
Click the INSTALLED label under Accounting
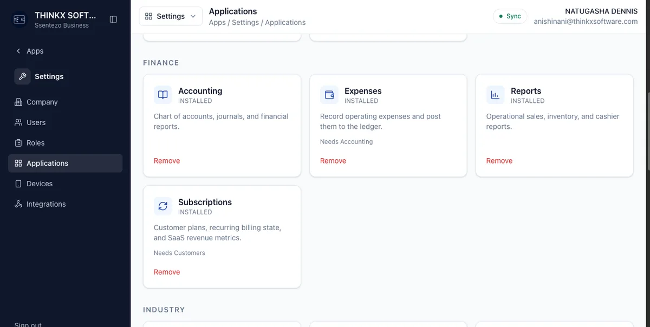pos(195,101)
